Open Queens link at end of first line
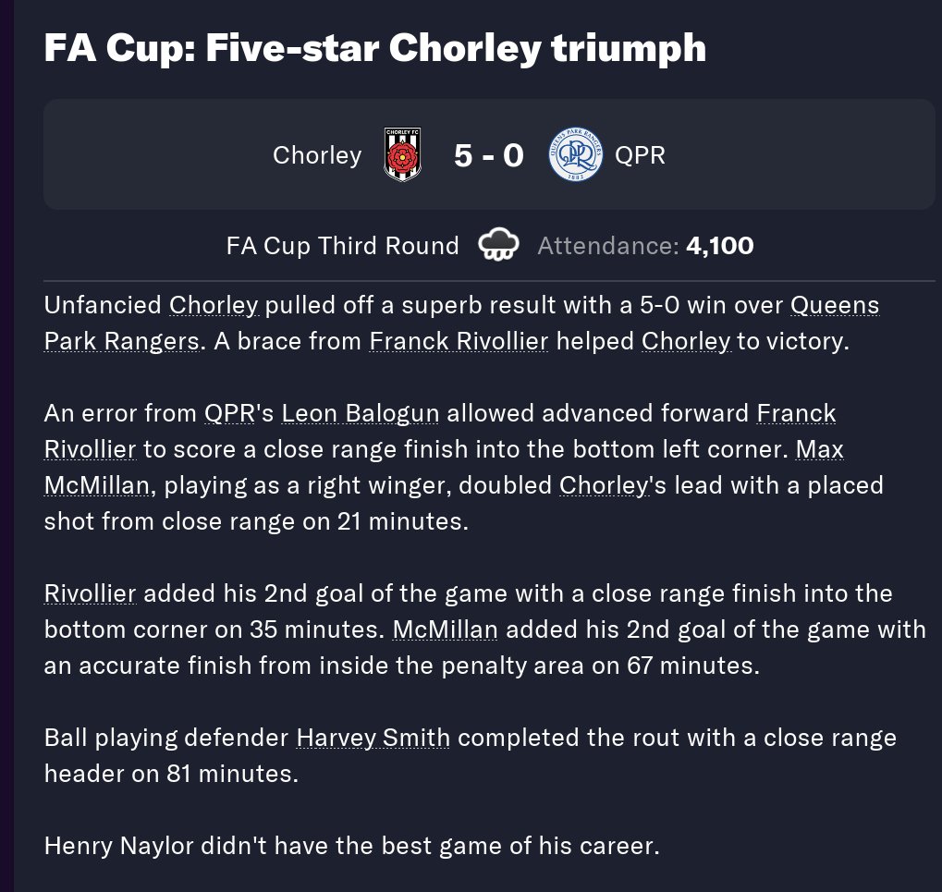 (x=834, y=305)
